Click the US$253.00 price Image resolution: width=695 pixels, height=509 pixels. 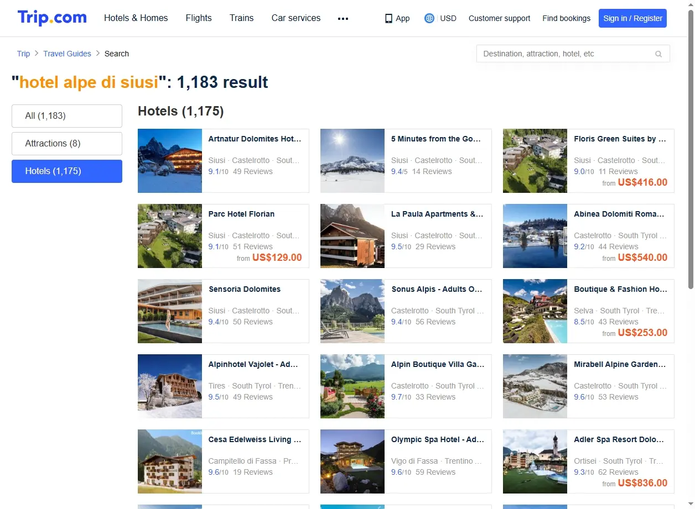642,333
